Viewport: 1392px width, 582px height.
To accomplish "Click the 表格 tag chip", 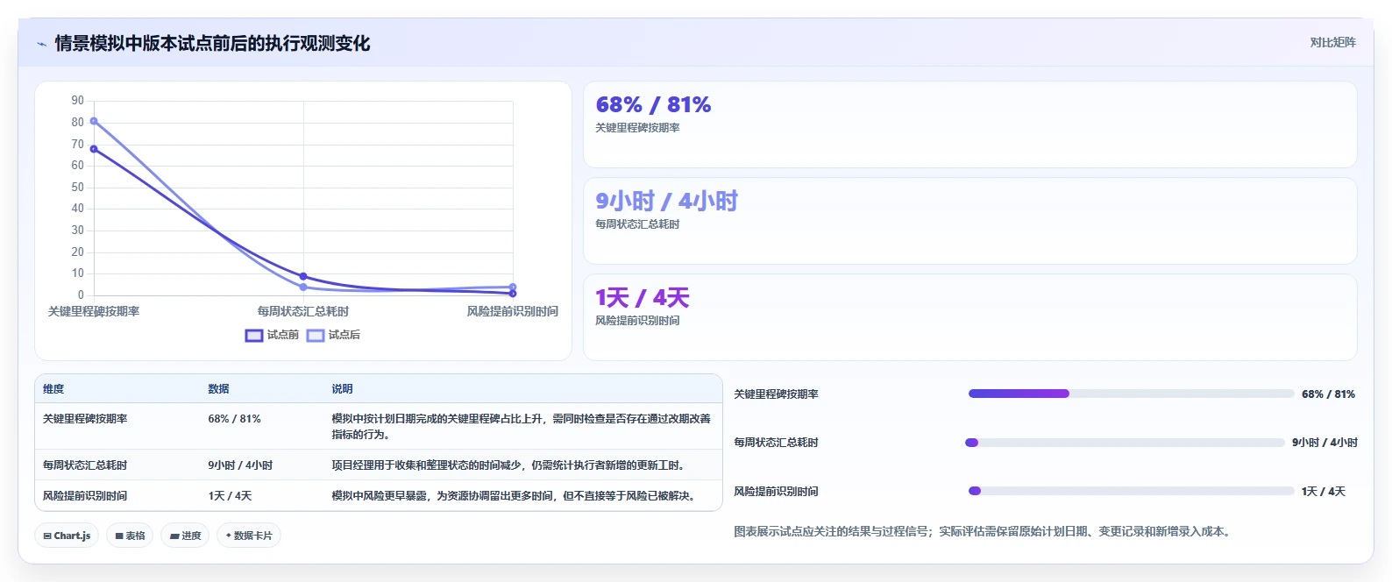I will click(130, 536).
